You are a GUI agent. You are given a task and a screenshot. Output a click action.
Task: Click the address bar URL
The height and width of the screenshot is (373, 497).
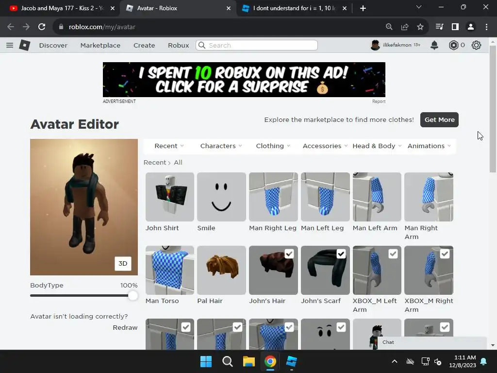102,27
